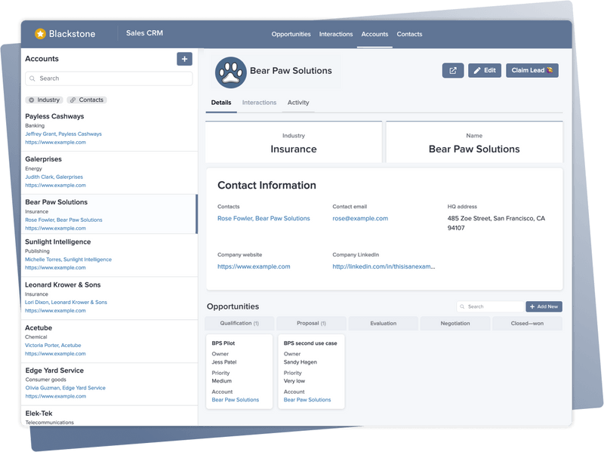Image resolution: width=604 pixels, height=452 pixels.
Task: Click the Industry filter chip icon
Action: [31, 100]
